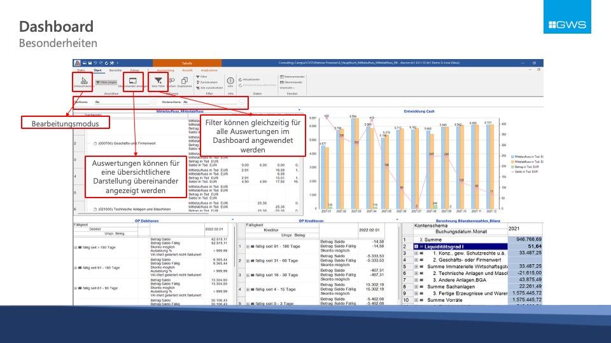This screenshot has height=343, width=611.
Task: Click Alle zurücksetzen filter command
Action: pos(209,88)
